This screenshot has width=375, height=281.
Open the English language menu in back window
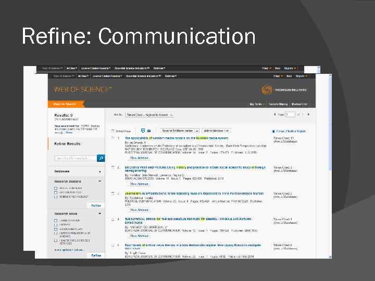pyautogui.click(x=290, y=68)
